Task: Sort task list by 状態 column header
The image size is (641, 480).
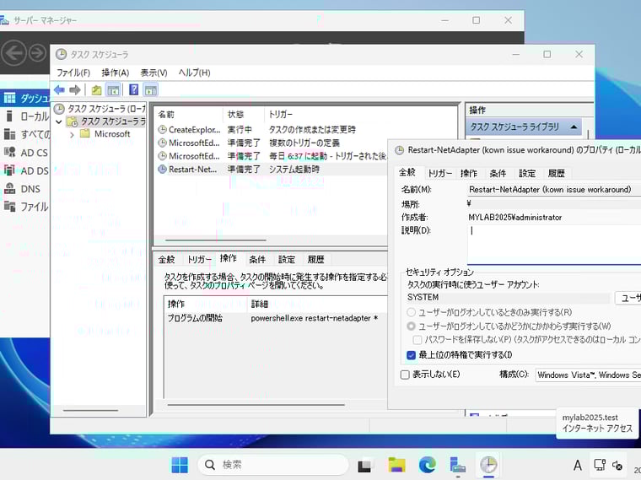Action: pos(244,115)
